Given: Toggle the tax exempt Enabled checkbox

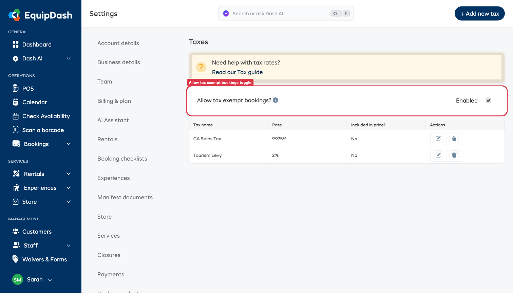Looking at the screenshot, I should coord(489,100).
